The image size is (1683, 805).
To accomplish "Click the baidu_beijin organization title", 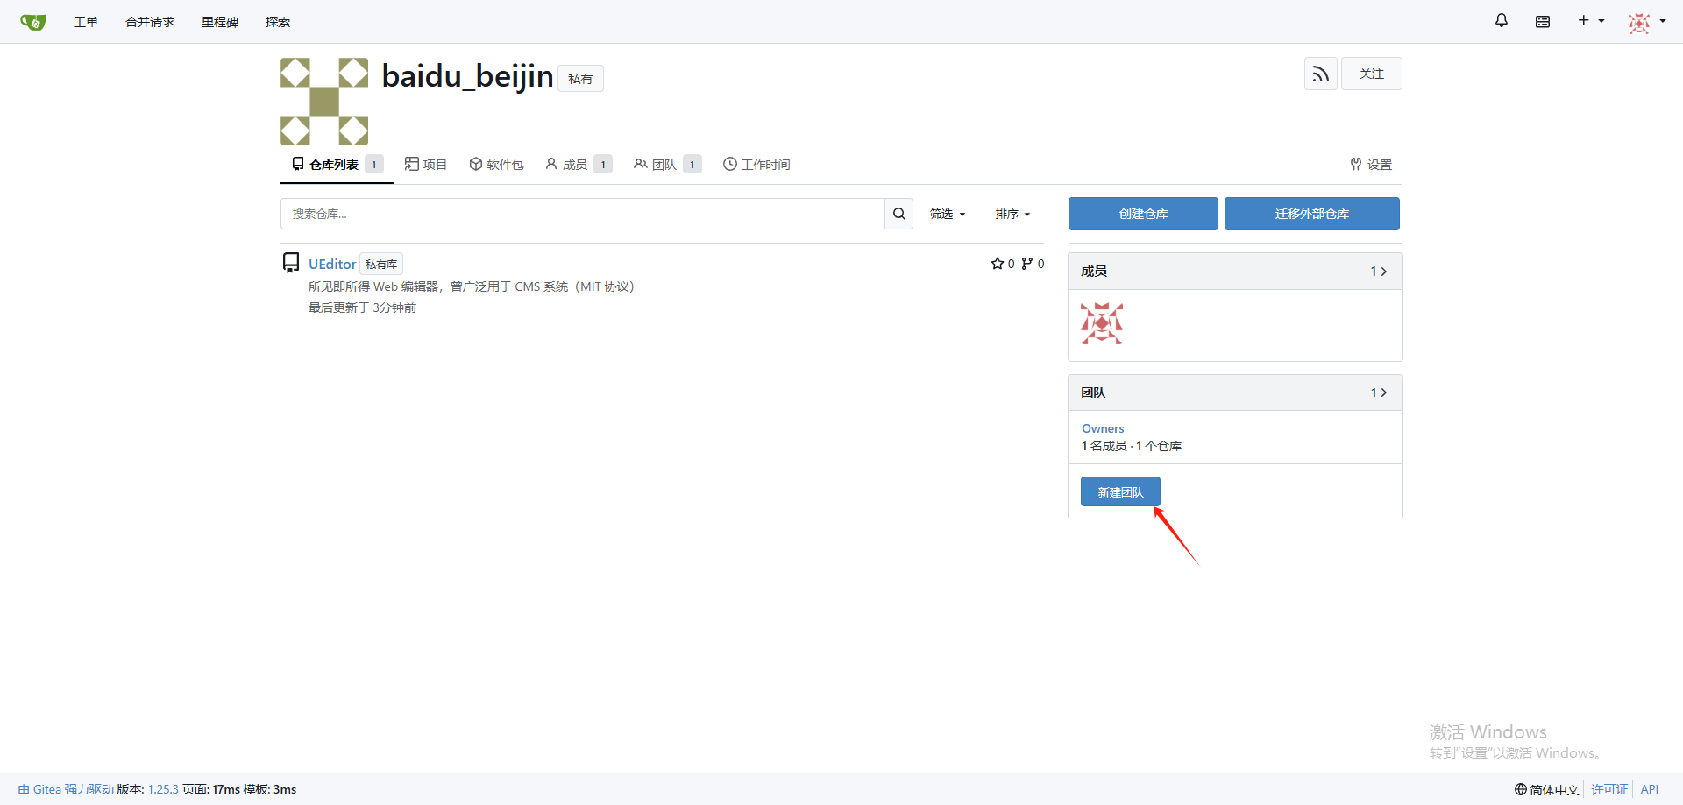I will pos(468,77).
